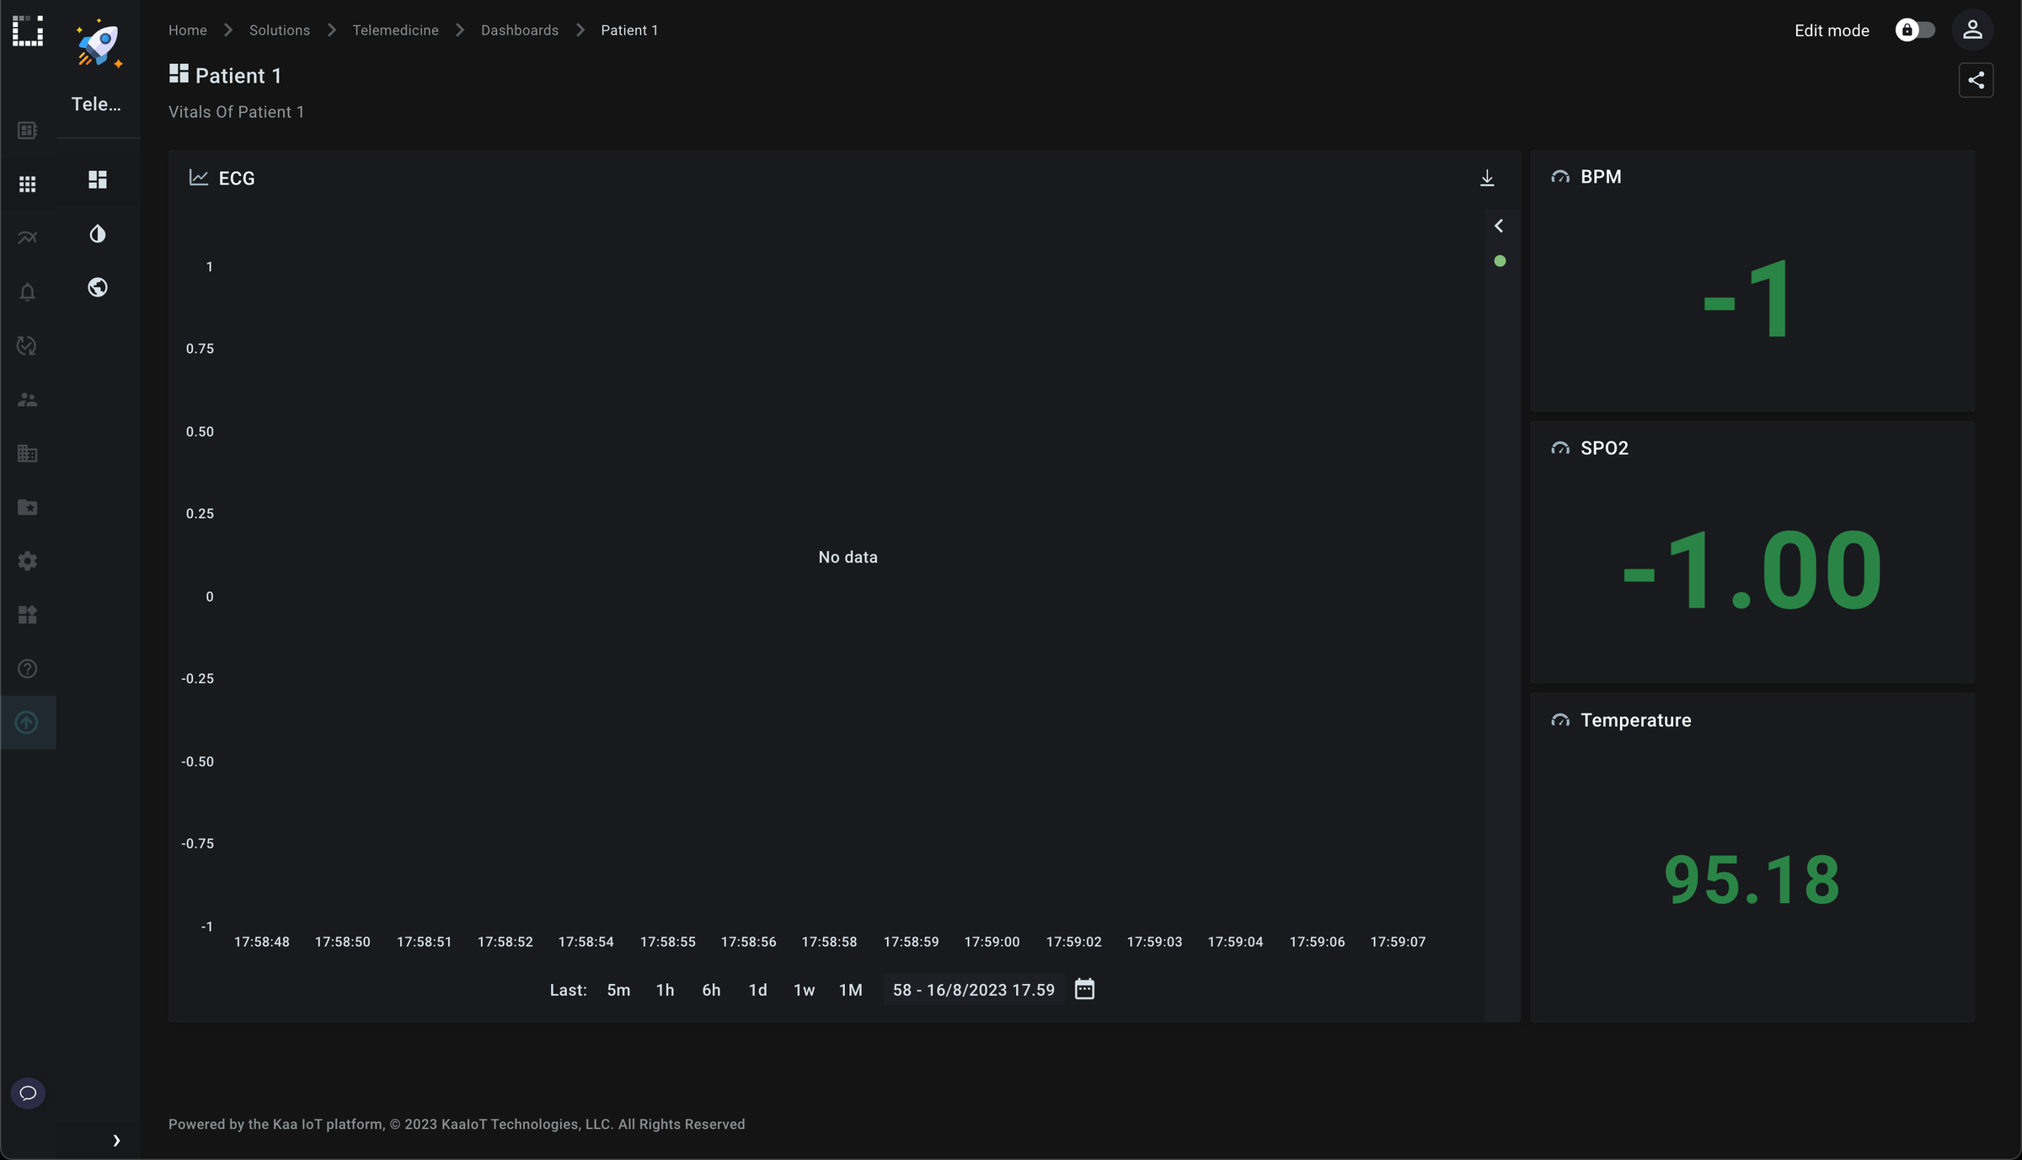Open the users icon in sidebar
The width and height of the screenshot is (2022, 1160).
[x=28, y=399]
